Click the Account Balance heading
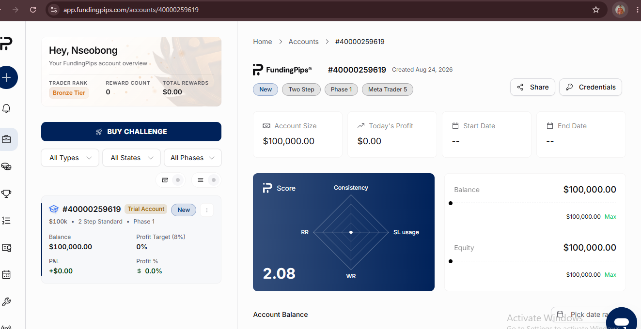 [281, 314]
